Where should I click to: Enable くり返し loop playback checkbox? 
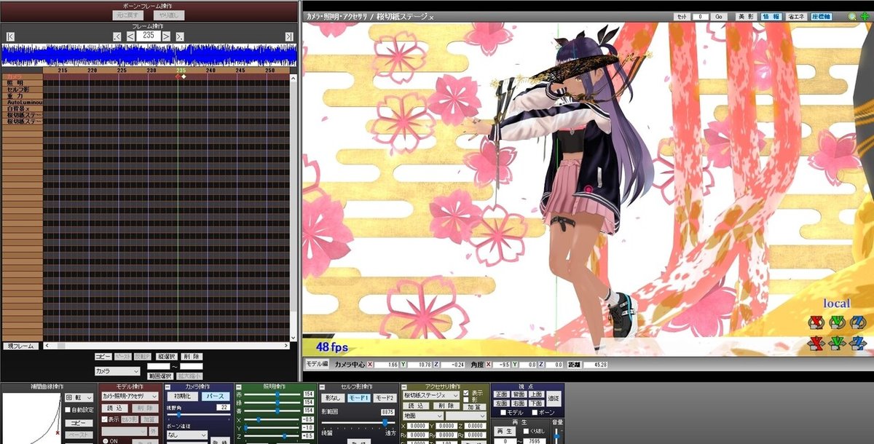coord(526,431)
